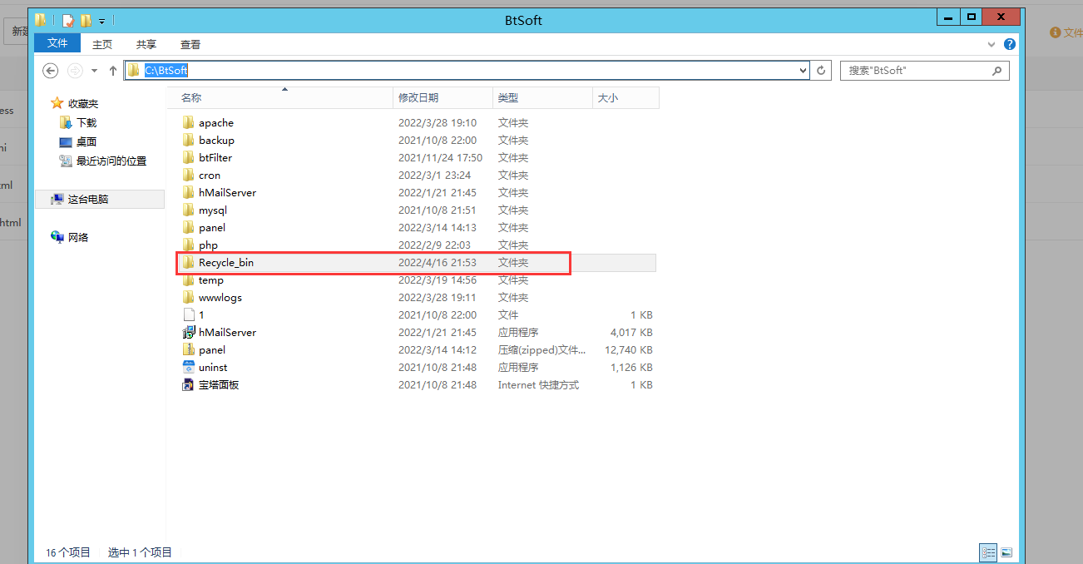Go up one folder level
1083x564 pixels.
(113, 71)
